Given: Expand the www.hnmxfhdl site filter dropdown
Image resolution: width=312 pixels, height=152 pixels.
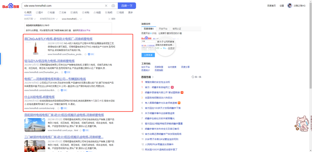Looking at the screenshot, I should pos(71,19).
